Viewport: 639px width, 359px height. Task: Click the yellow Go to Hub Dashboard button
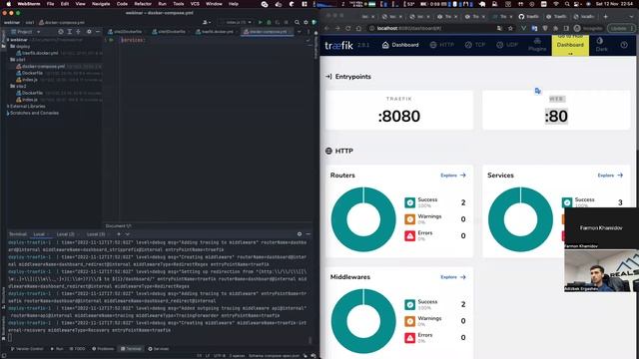570,45
